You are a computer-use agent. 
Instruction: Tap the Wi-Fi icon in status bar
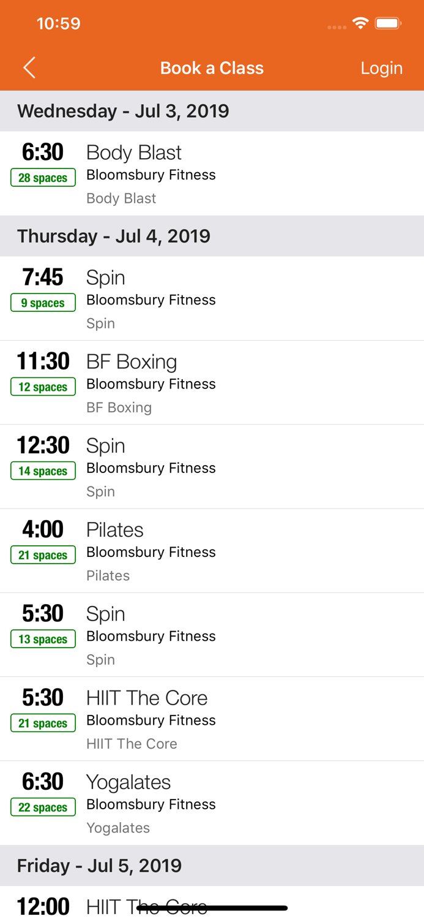(x=360, y=23)
